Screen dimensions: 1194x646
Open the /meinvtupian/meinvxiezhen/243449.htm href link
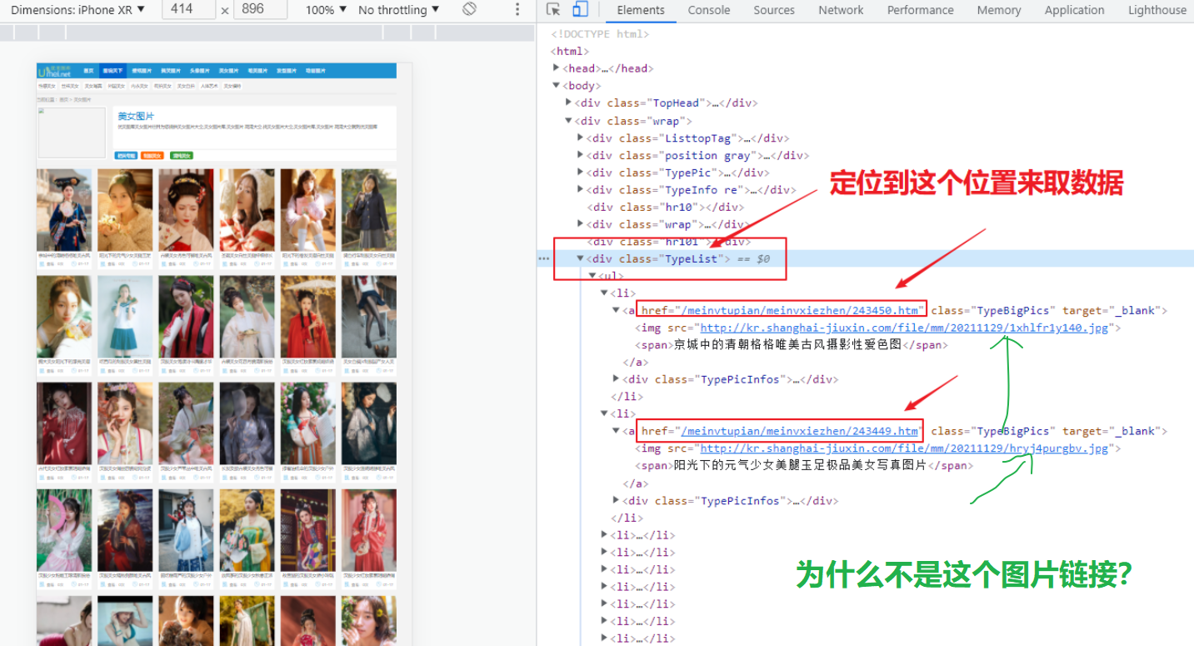pos(800,431)
